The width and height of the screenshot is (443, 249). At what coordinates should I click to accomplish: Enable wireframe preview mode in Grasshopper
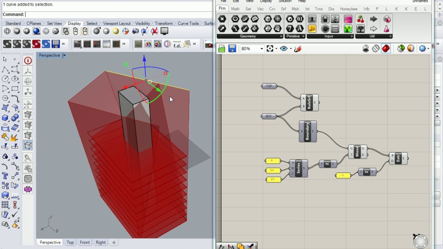tap(376, 49)
